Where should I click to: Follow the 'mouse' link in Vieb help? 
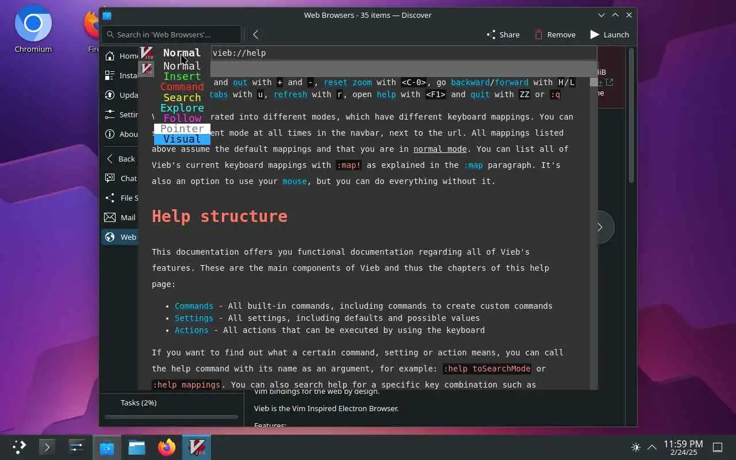pyautogui.click(x=294, y=181)
